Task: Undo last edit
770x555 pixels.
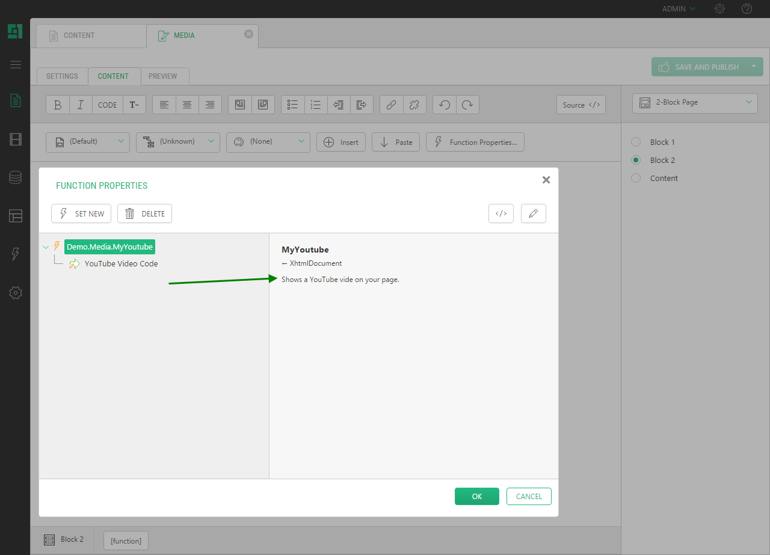Action: [x=445, y=105]
